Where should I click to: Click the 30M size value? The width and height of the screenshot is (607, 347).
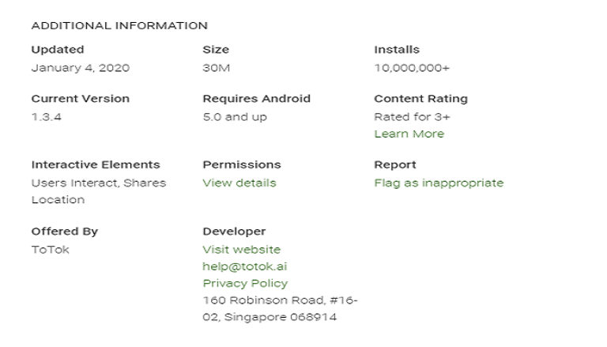[x=216, y=68]
